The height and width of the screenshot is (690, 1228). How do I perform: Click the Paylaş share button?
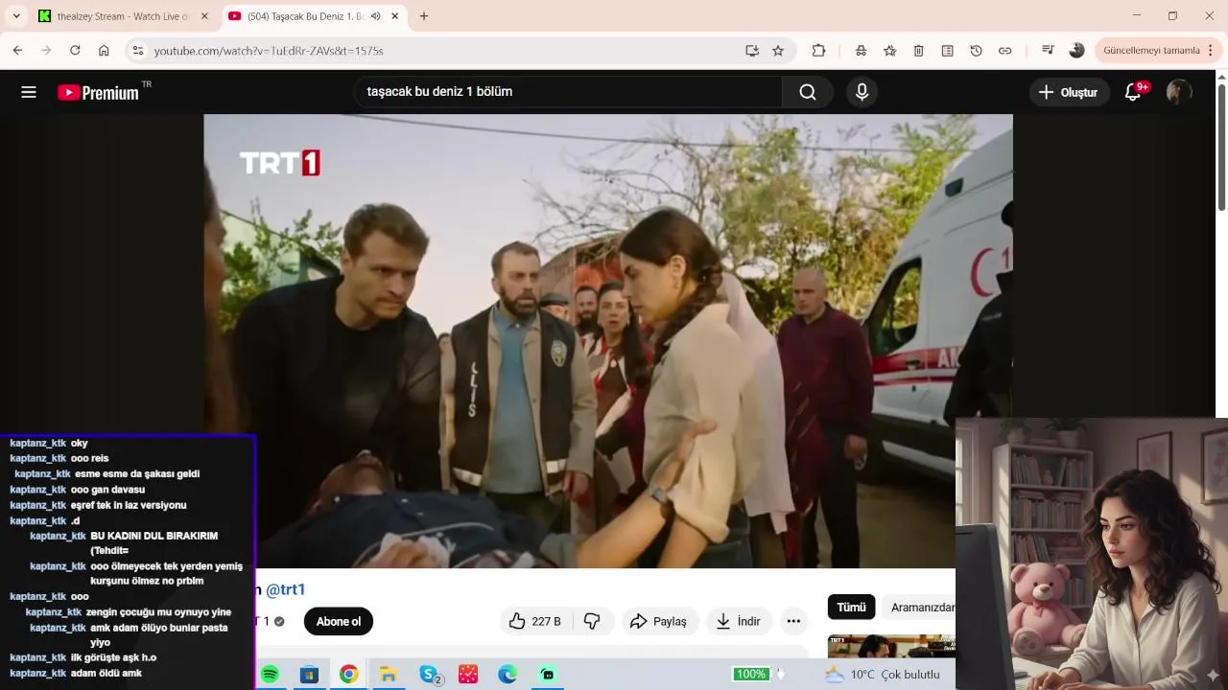(x=659, y=621)
